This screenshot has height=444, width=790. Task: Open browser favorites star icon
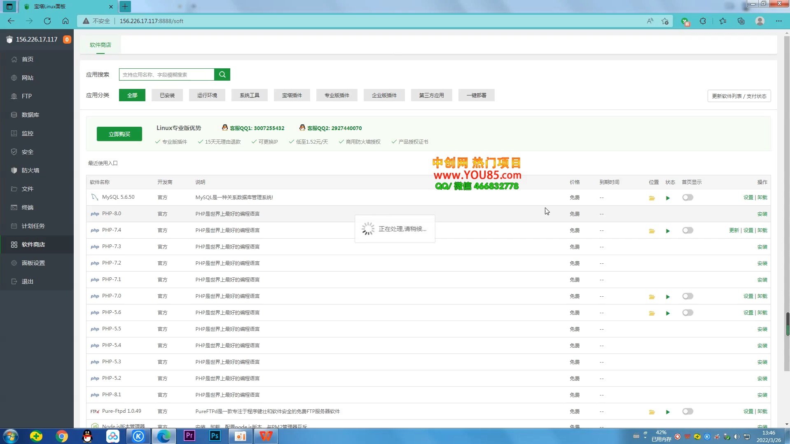(x=723, y=21)
